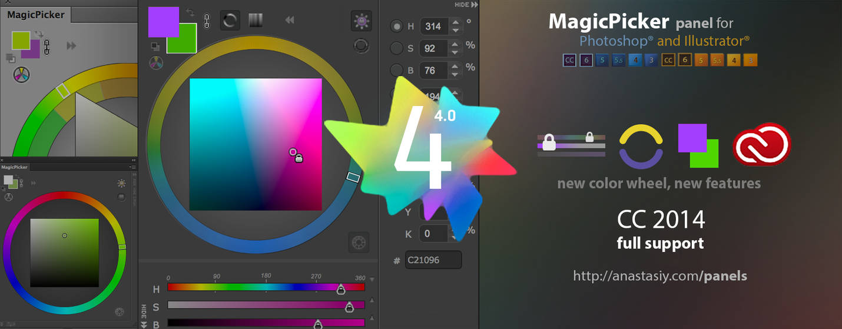Increase H value with the up stepper arrow

click(455, 22)
